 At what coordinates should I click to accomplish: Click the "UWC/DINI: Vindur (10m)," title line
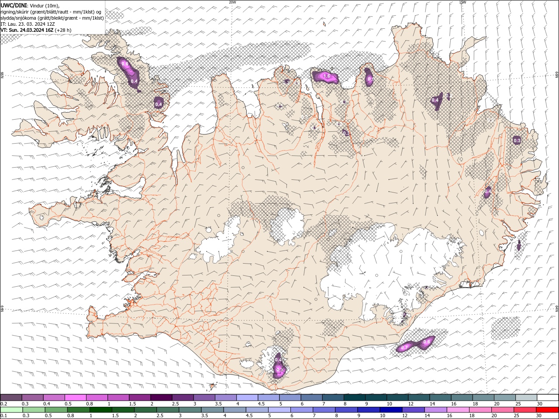coord(30,5)
